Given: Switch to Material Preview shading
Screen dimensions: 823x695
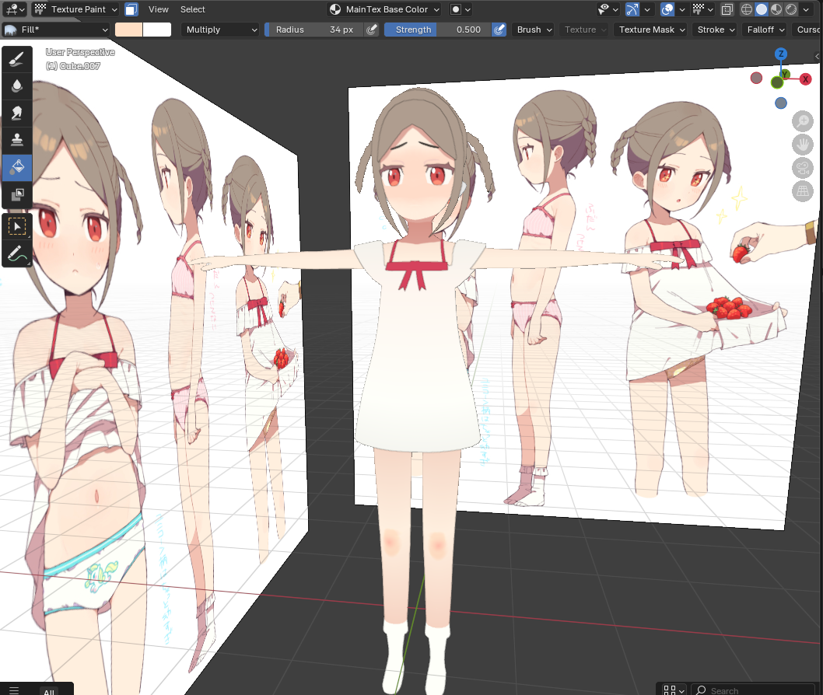Looking at the screenshot, I should click(776, 9).
